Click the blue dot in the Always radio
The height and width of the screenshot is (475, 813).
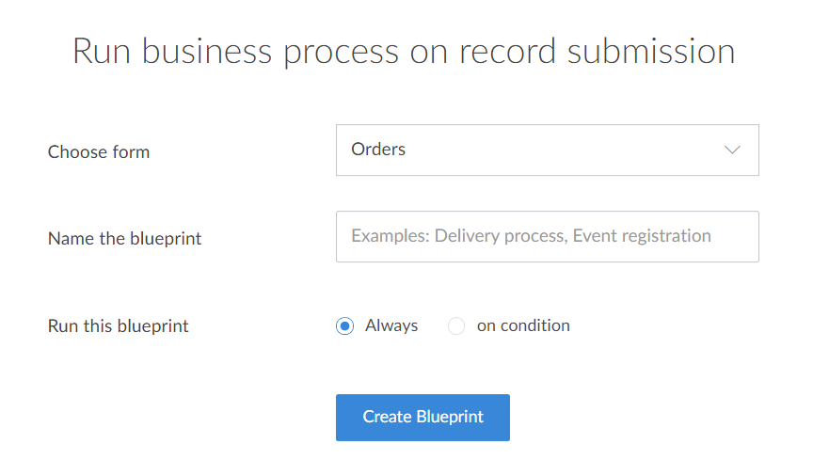pyautogui.click(x=345, y=326)
